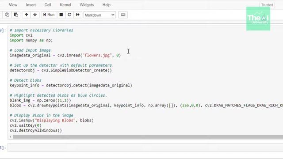Interrupt the kernel with stop icon
Image resolution: width=283 pixels, height=159 pixels.
(61, 15)
